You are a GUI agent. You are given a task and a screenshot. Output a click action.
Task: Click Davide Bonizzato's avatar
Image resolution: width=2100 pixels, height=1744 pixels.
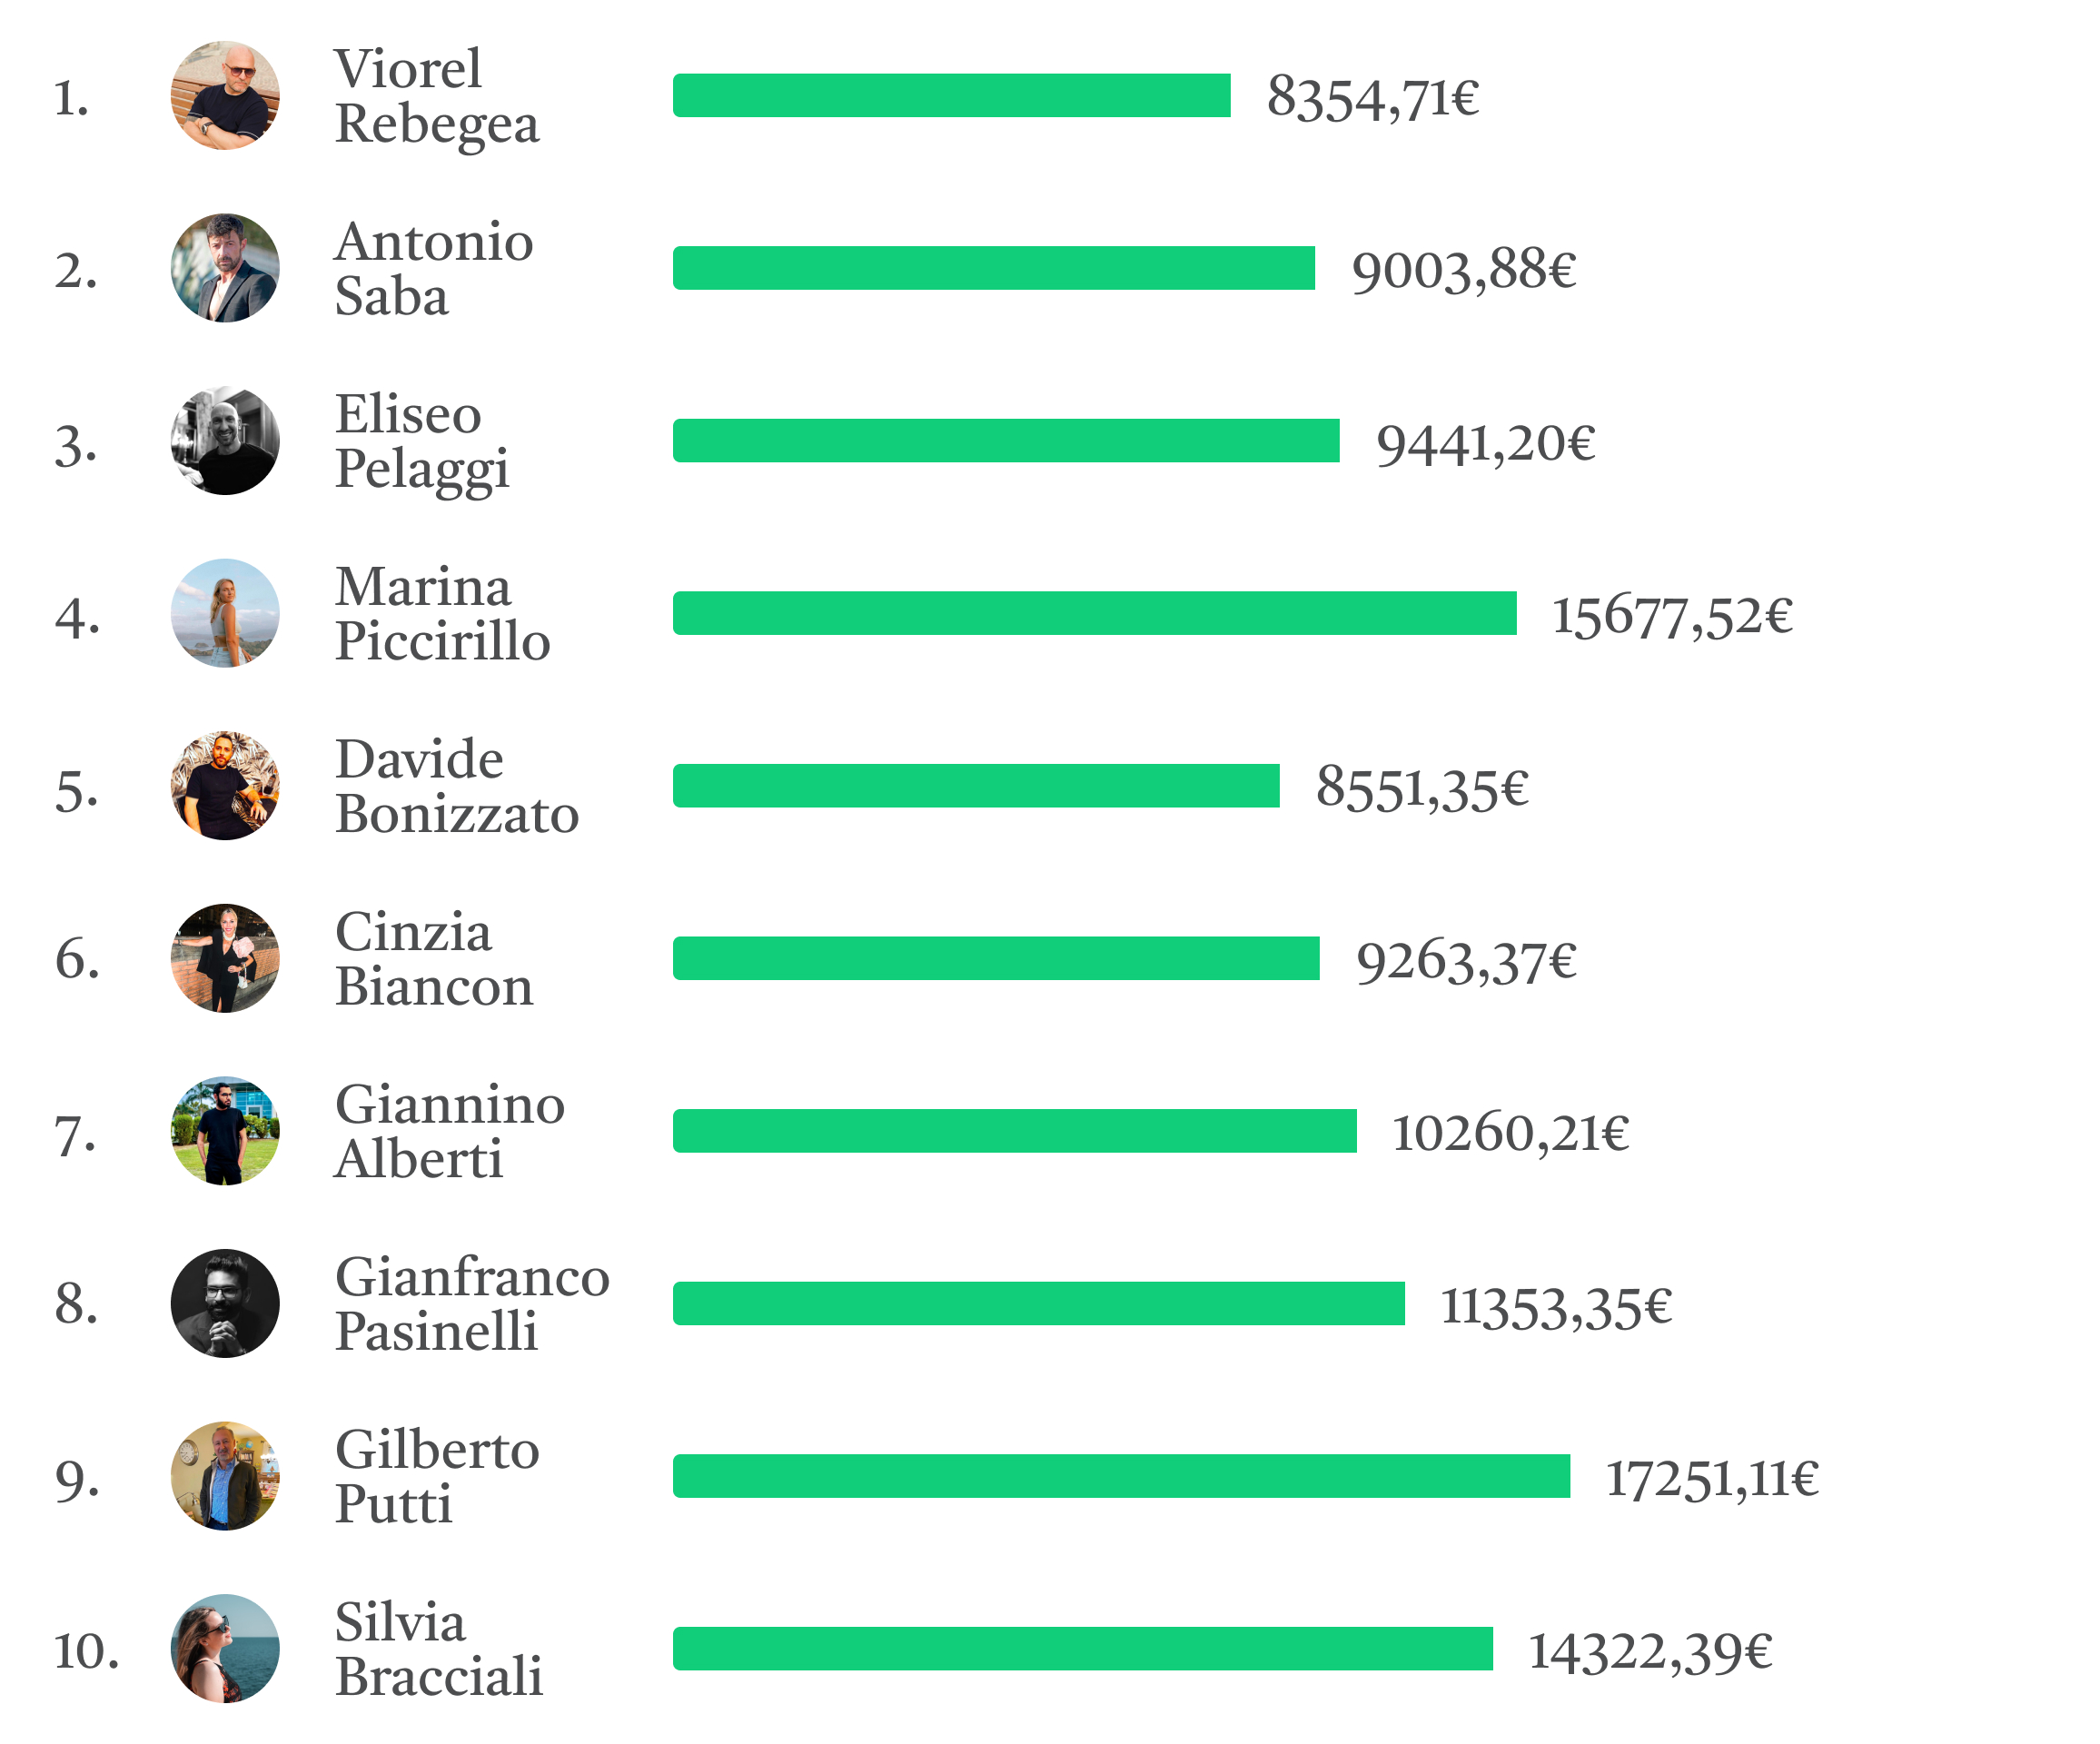[225, 786]
